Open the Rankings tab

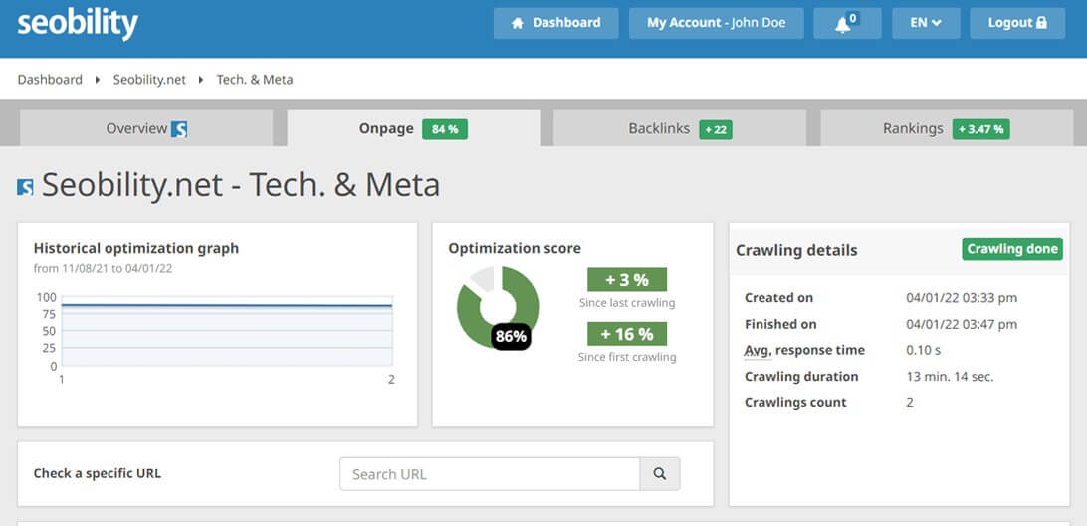pyautogui.click(x=947, y=128)
